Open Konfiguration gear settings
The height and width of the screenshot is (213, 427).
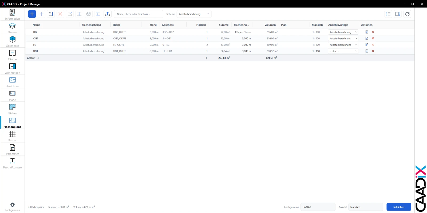point(12,207)
